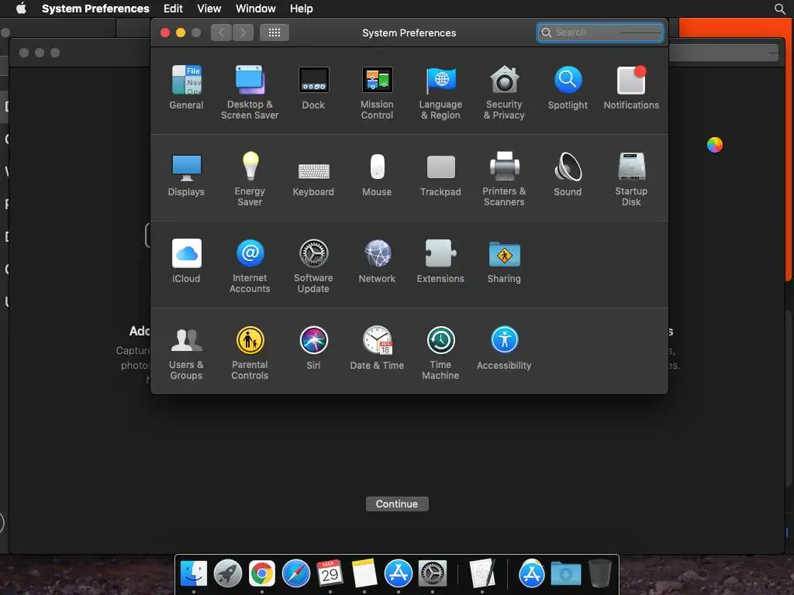Viewport: 794px width, 595px height.
Task: Open Extensions preferences
Action: click(440, 261)
